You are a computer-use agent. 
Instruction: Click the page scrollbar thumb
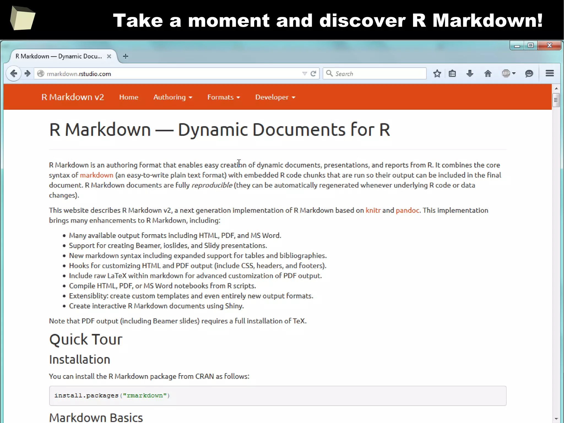pos(556,100)
